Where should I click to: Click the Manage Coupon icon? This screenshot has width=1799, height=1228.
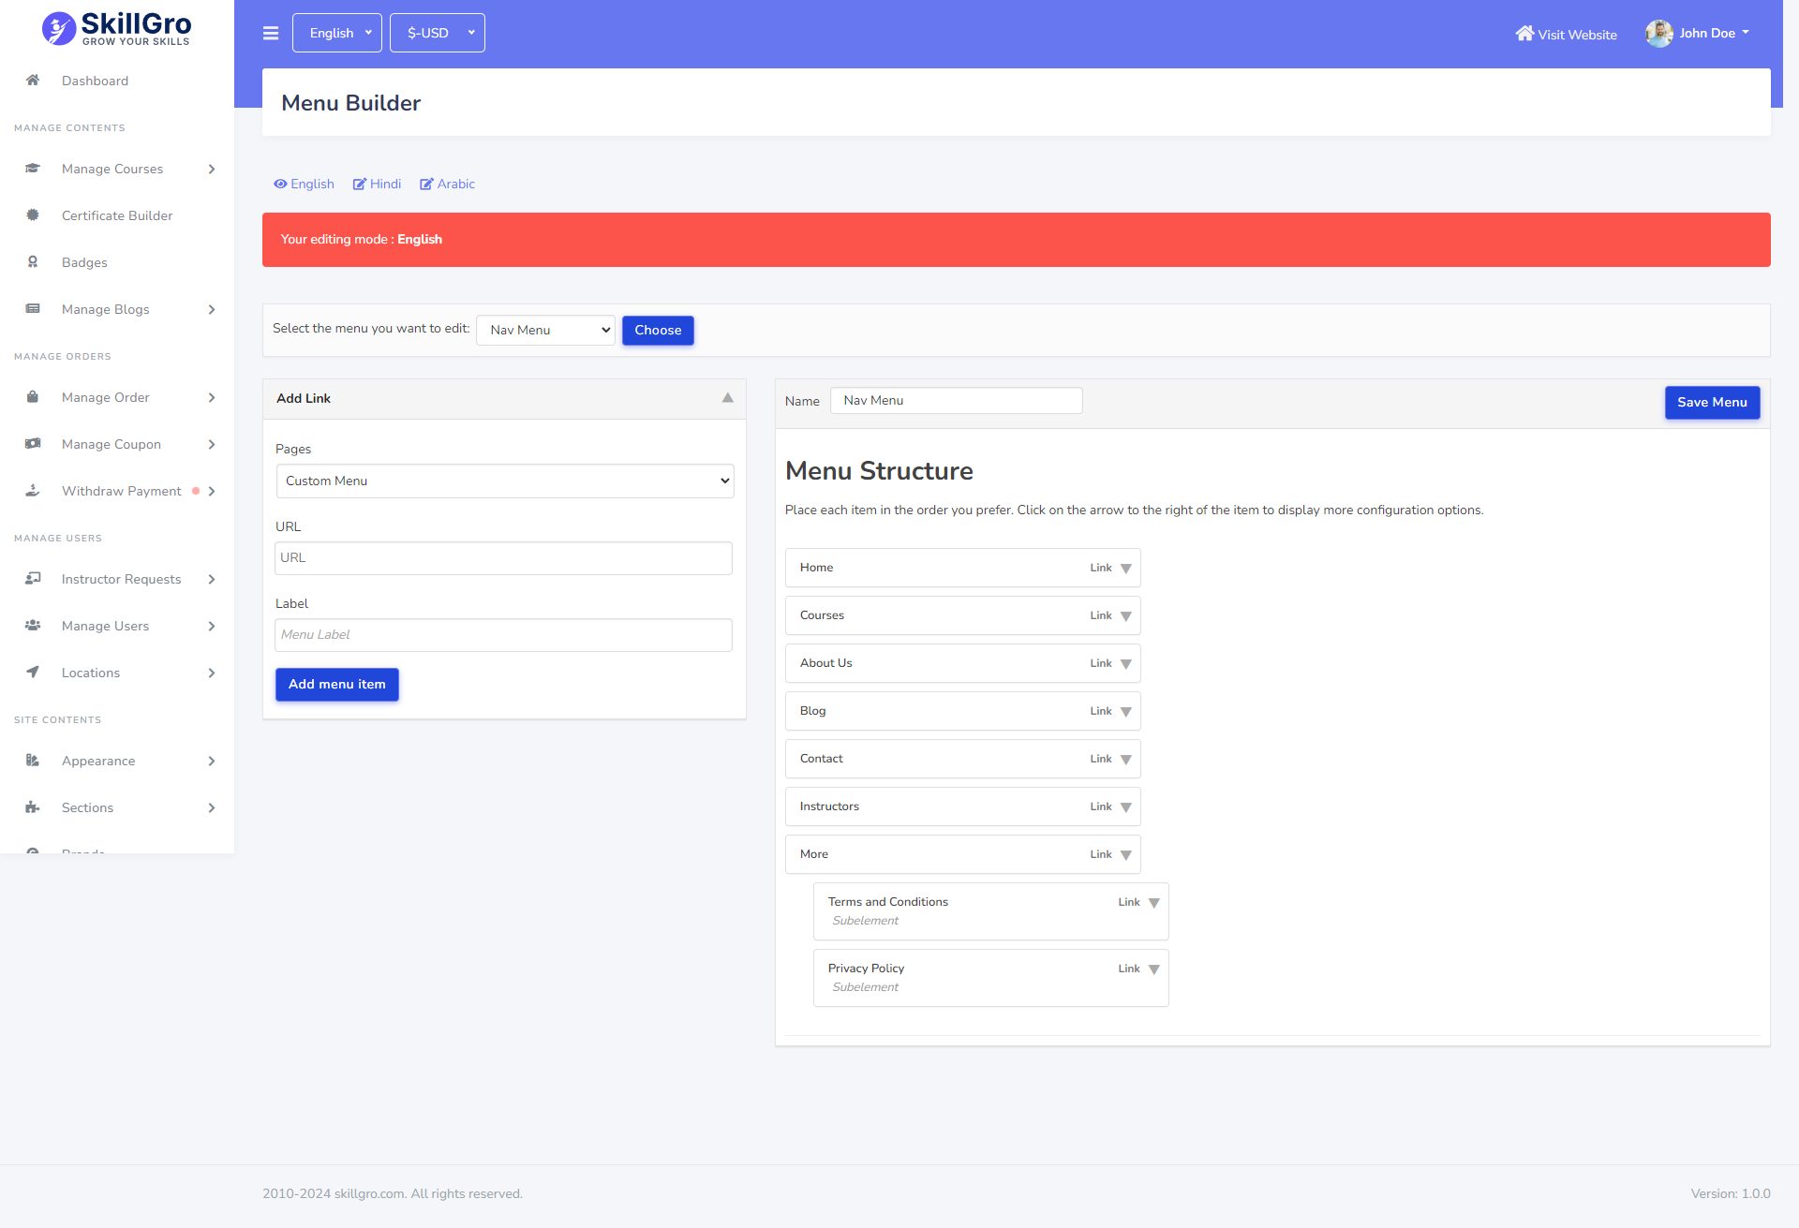coord(33,444)
